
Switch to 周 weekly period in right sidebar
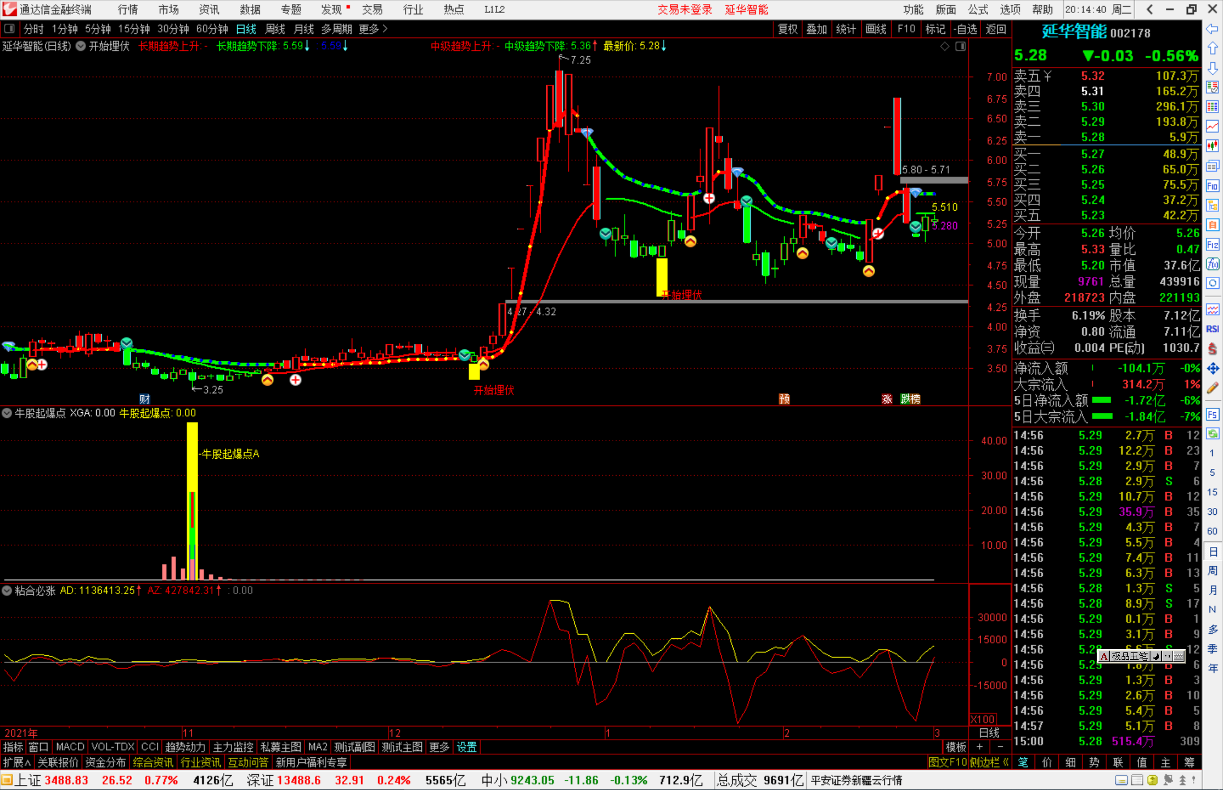1212,570
